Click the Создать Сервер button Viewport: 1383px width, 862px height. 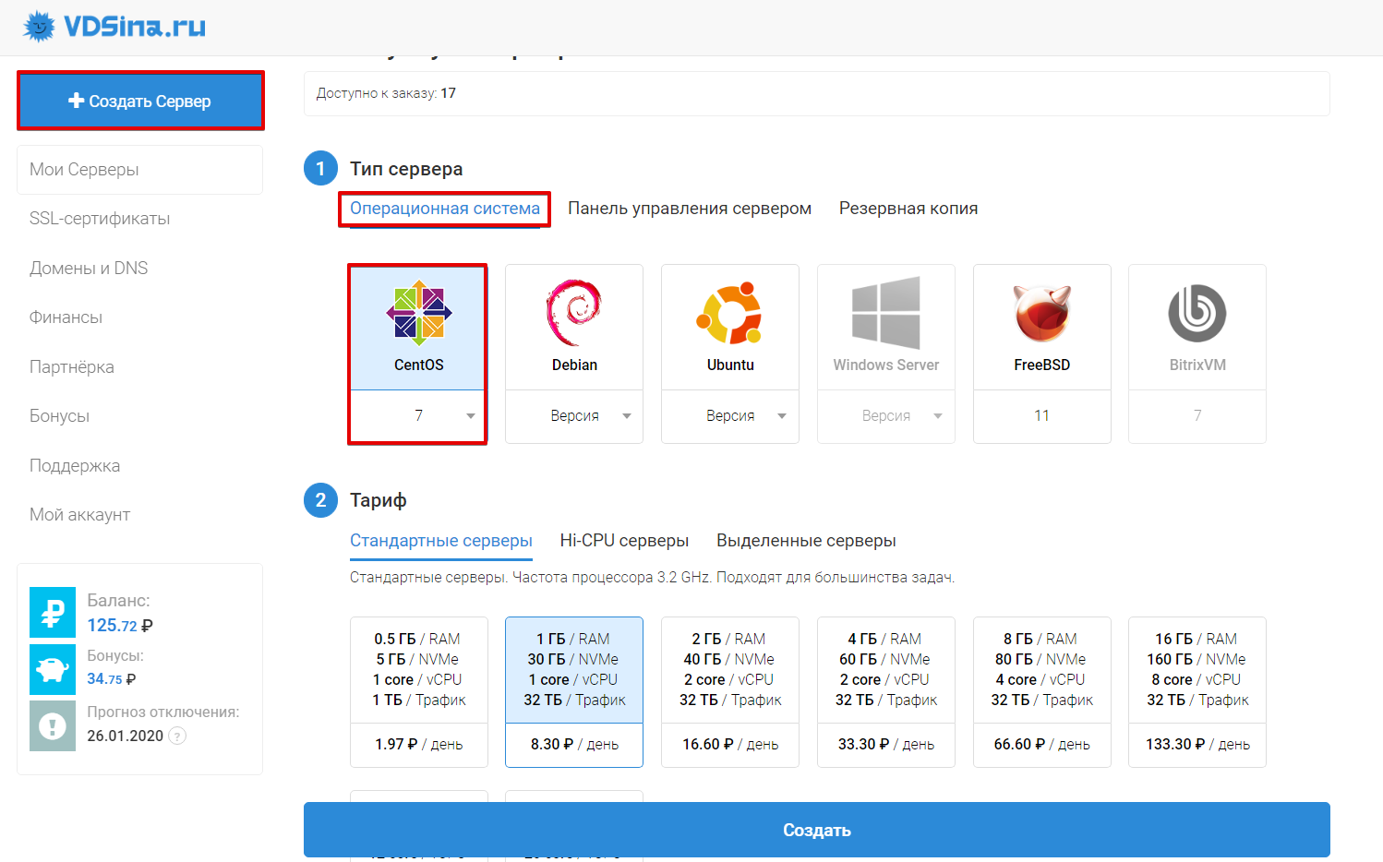[x=140, y=101]
